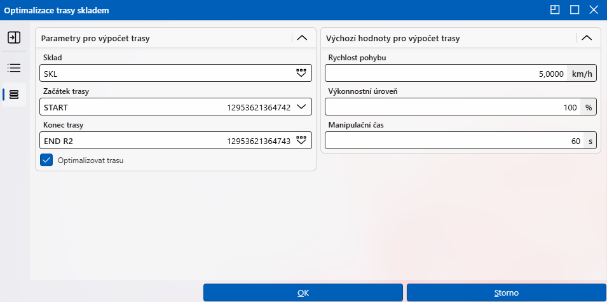Click the Sklad field containing SKL
The image size is (607, 302).
click(x=176, y=73)
